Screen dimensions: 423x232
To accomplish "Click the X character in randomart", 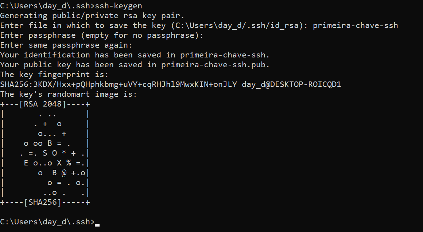I will [x=59, y=163].
